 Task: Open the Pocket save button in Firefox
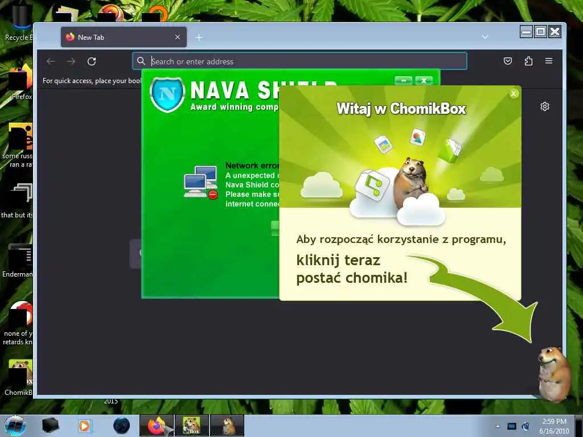pos(507,61)
